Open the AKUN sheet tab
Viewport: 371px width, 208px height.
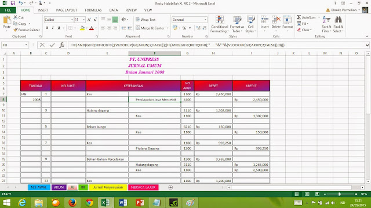(x=59, y=187)
